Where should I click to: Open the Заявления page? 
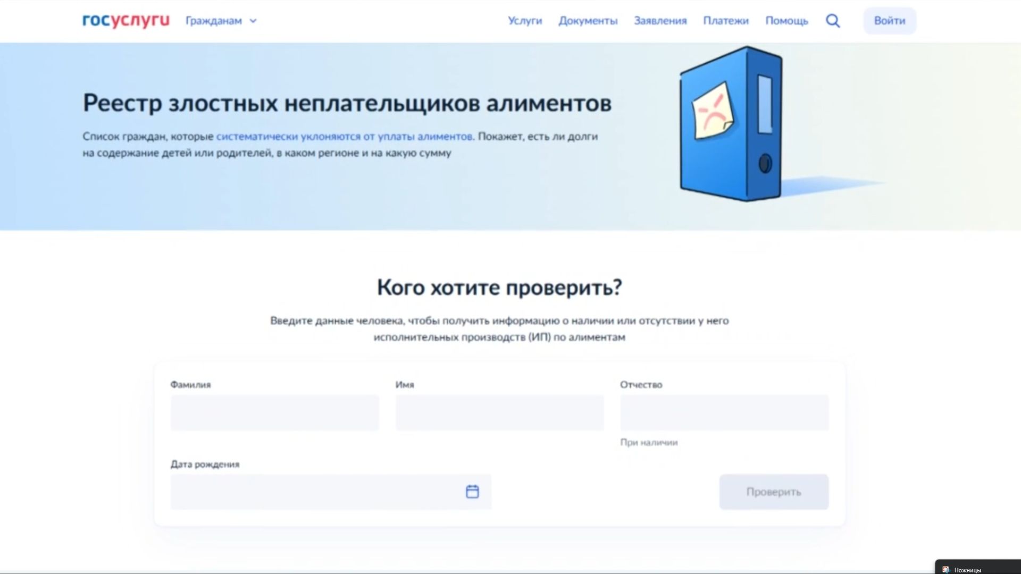660,21
